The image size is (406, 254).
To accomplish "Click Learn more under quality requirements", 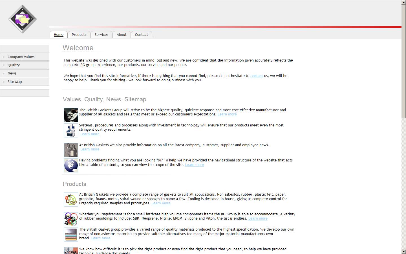I will click(x=90, y=134).
